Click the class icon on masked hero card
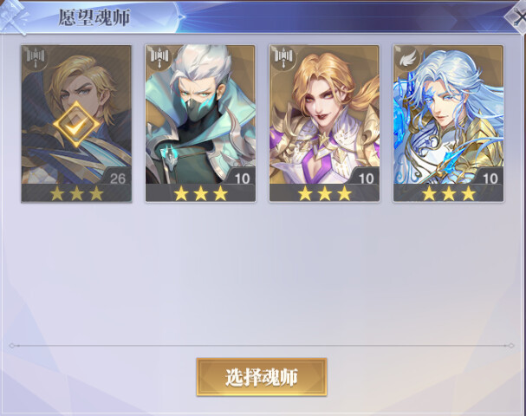The image size is (526, 416). click(x=159, y=58)
